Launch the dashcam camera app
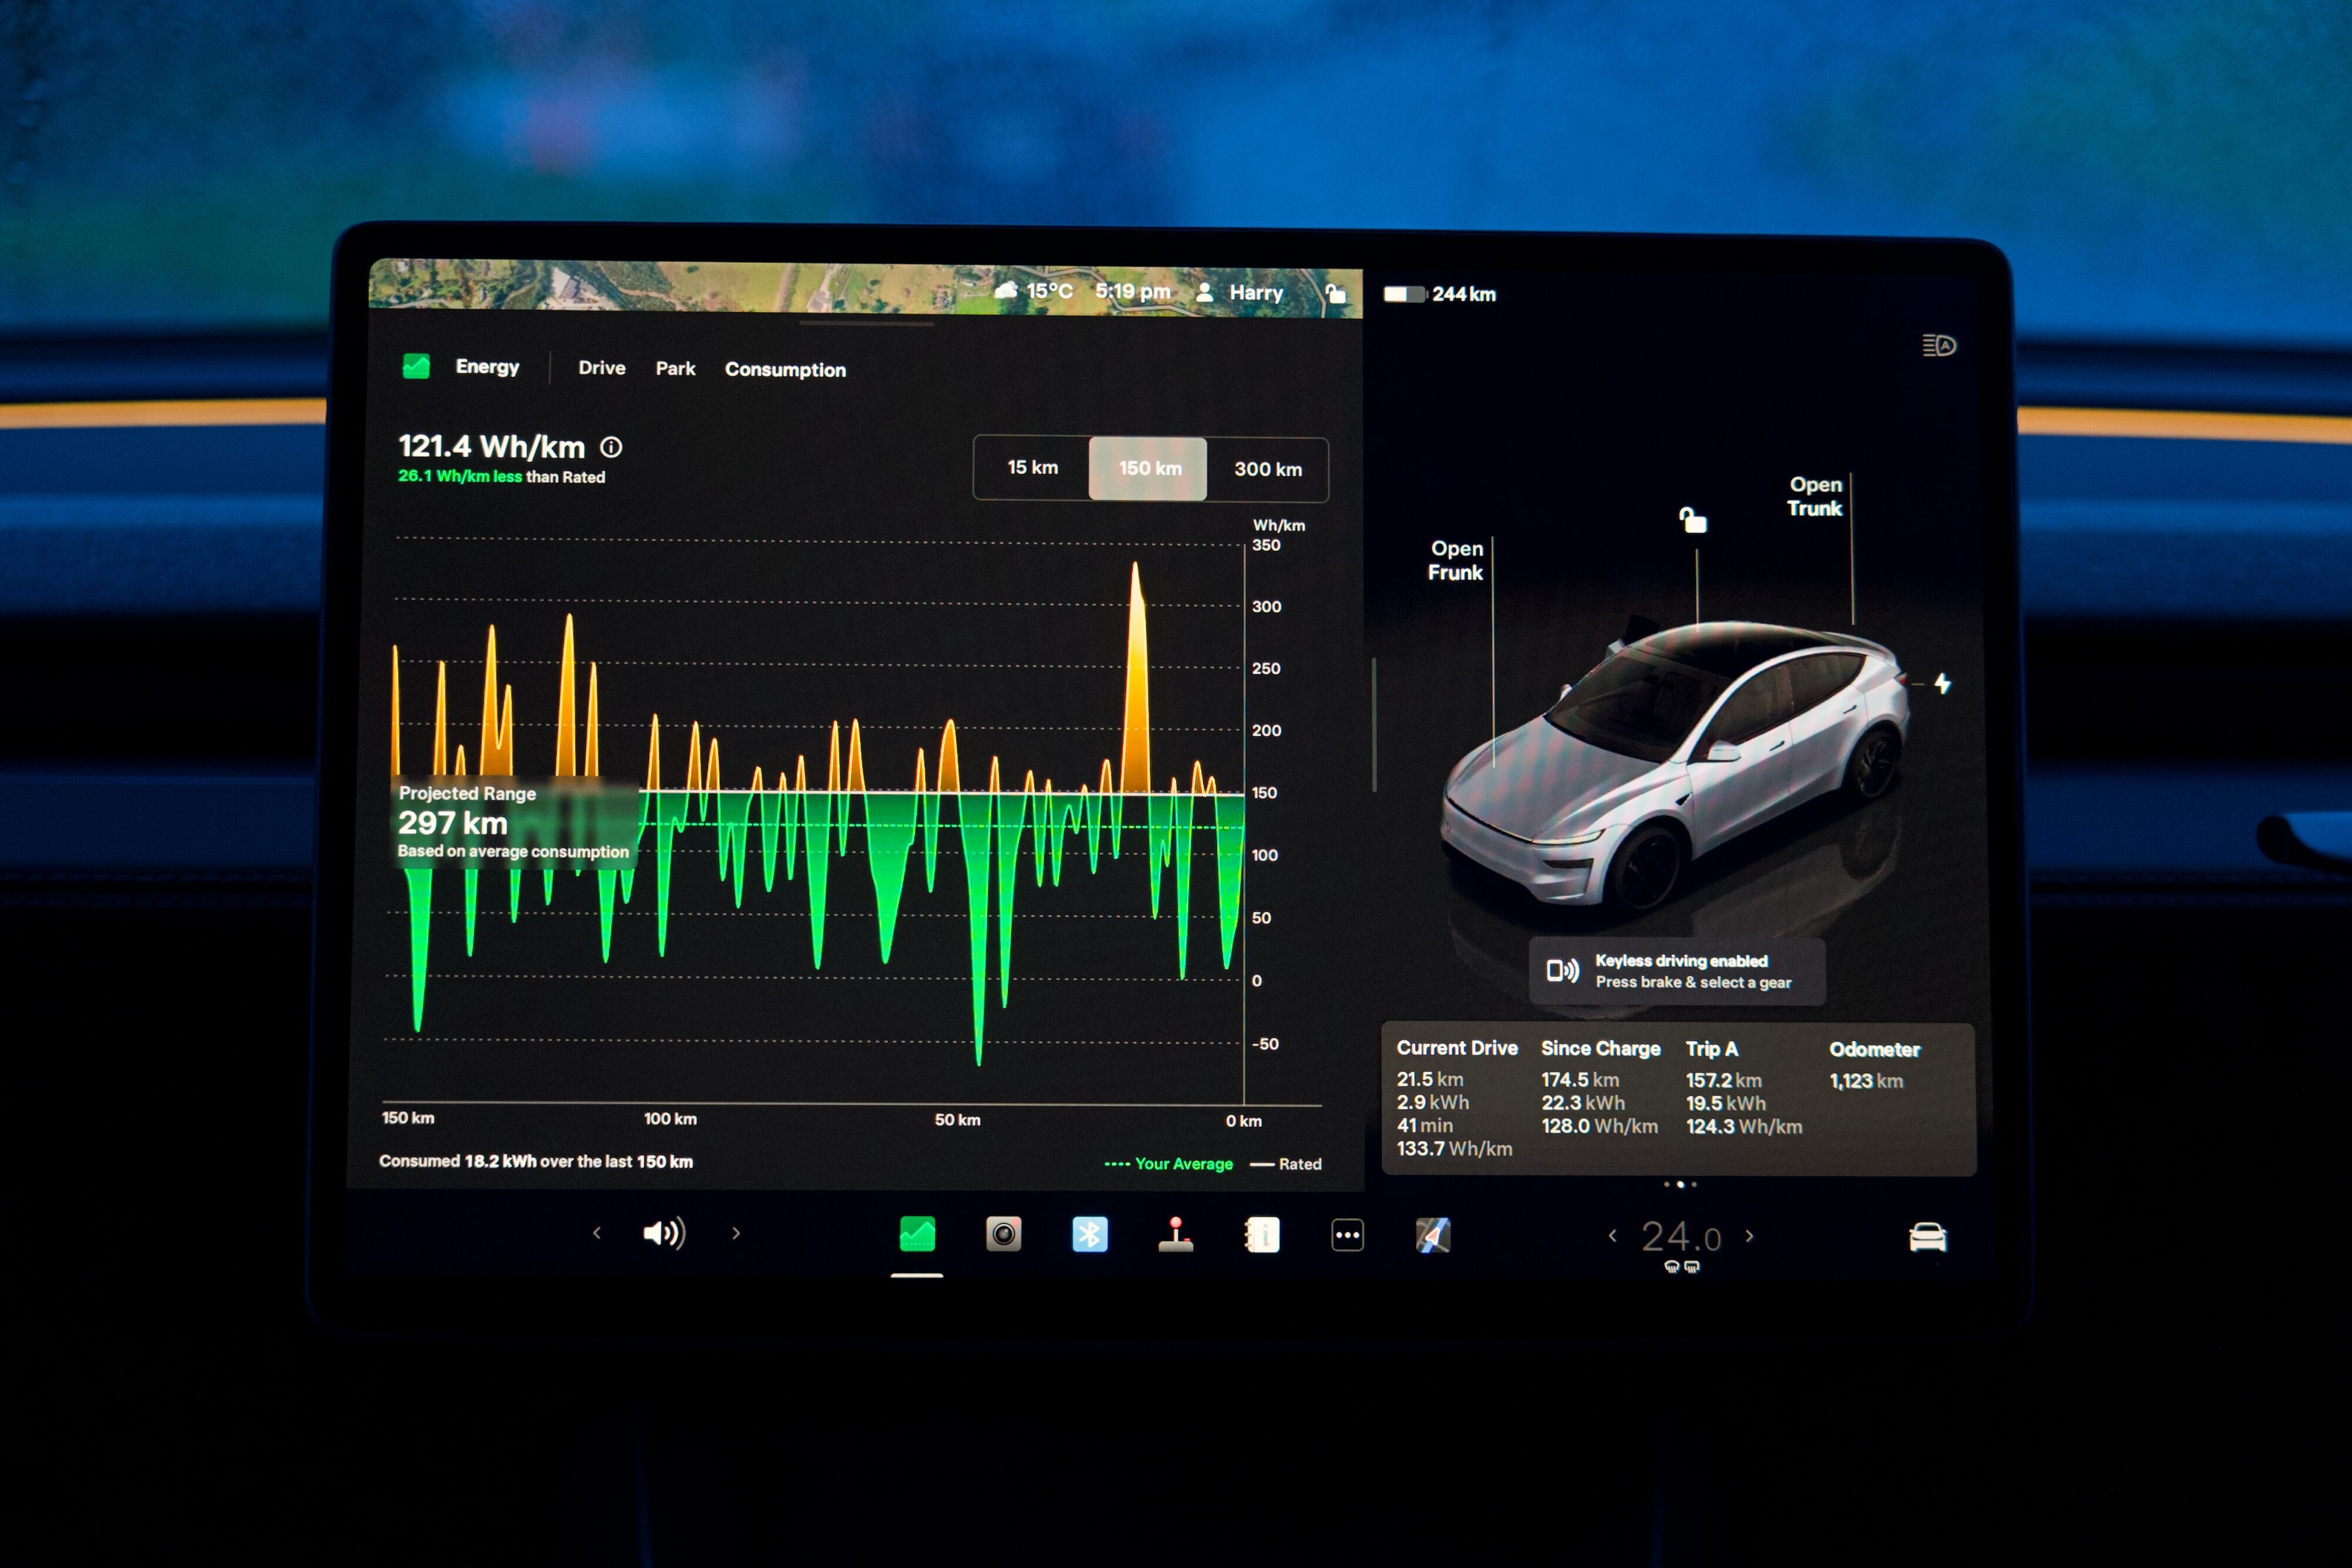Image resolution: width=2352 pixels, height=1568 pixels. tap(1003, 1234)
